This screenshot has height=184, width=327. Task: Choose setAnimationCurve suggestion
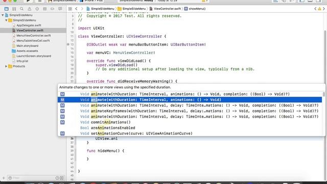190,133
